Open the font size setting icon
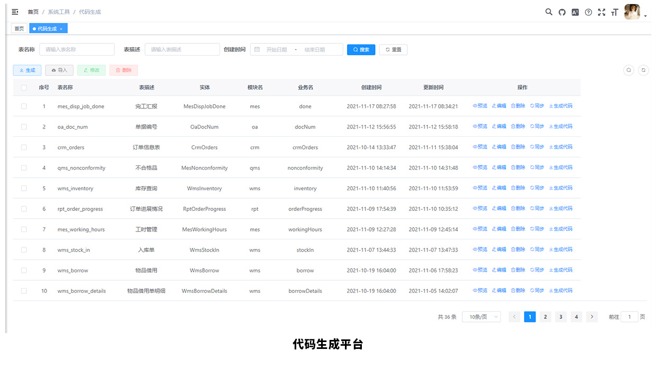Screen dimensions: 656x369 tap(614, 12)
